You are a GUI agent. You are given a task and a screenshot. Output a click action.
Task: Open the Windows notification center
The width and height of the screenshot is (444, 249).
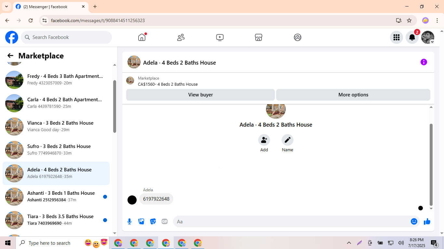coord(434,243)
